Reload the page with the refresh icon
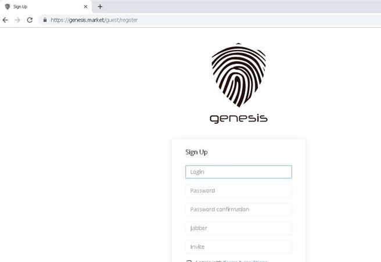381x262 pixels. click(x=30, y=20)
